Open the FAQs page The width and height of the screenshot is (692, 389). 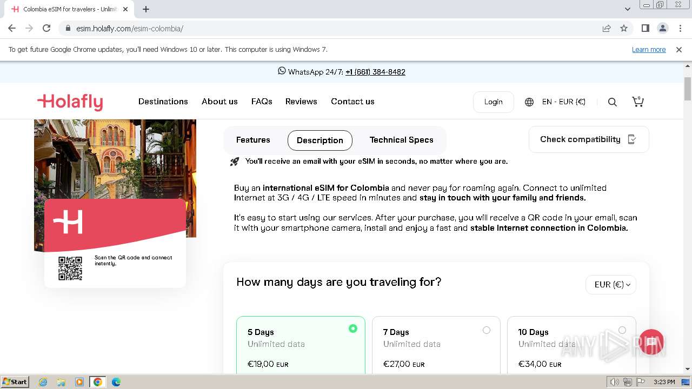point(262,102)
